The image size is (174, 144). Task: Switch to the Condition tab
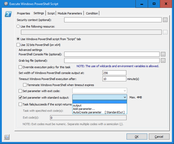(x=92, y=13)
